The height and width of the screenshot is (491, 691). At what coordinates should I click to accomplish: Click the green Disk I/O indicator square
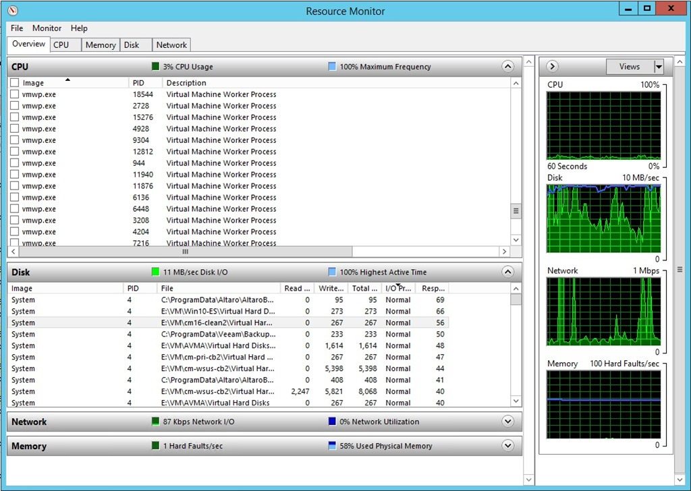[155, 272]
